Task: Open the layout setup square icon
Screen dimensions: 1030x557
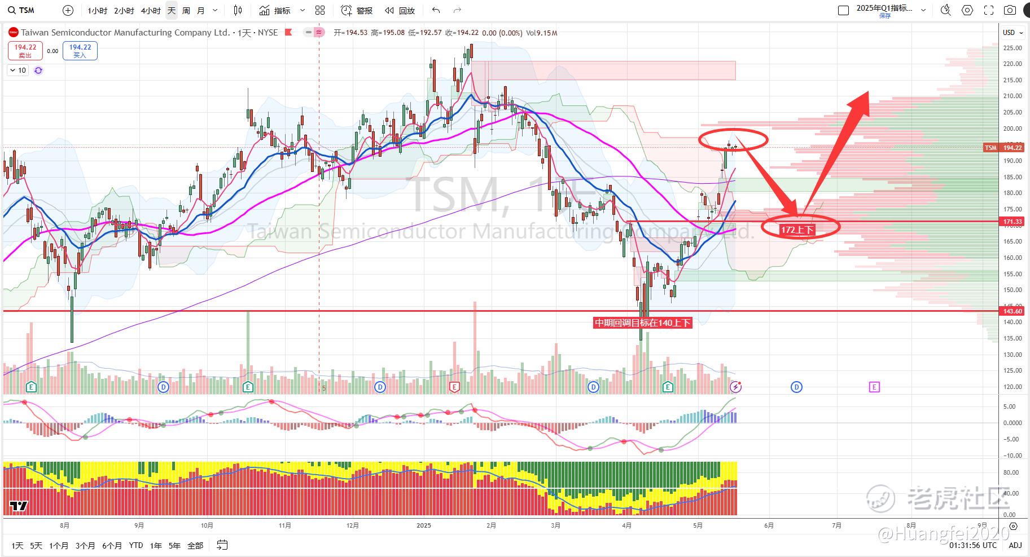Action: click(843, 10)
